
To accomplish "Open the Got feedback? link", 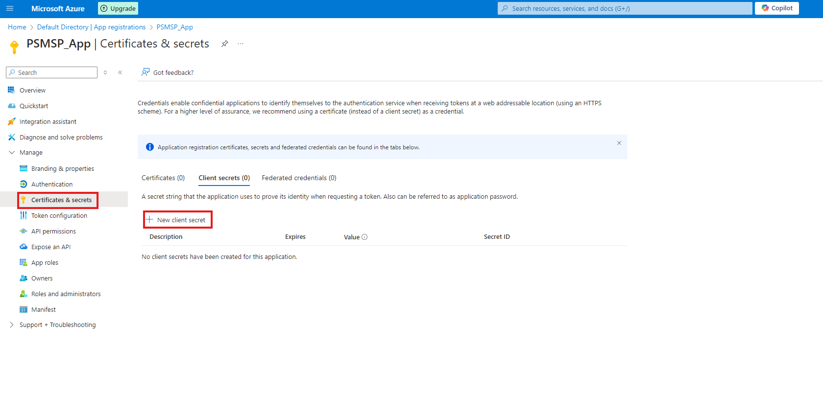I will click(x=168, y=72).
